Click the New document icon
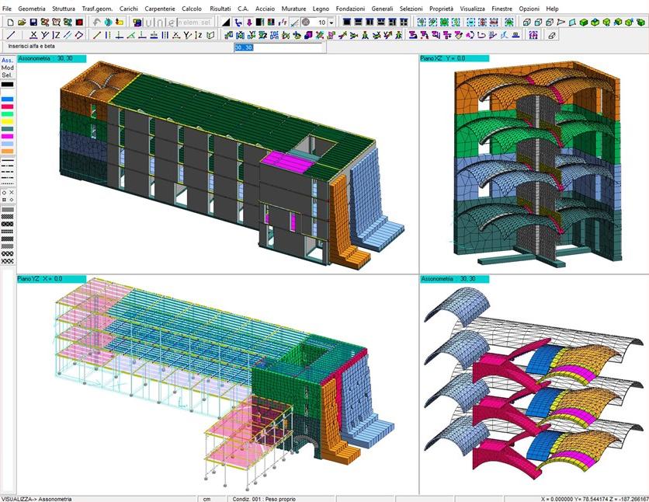The image size is (649, 502). (x=9, y=23)
